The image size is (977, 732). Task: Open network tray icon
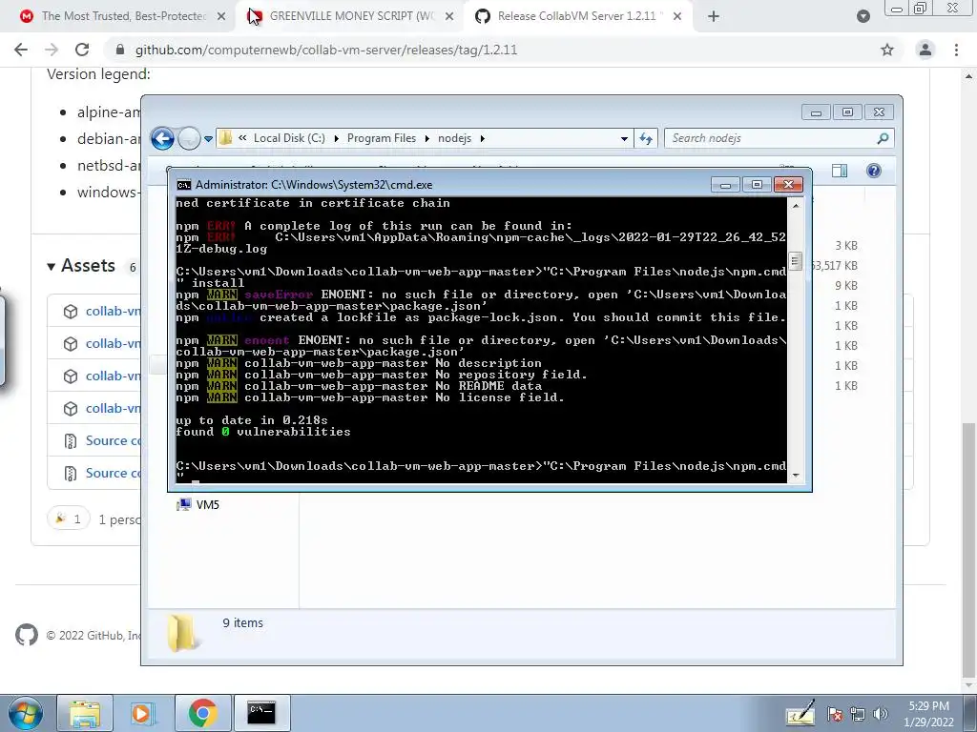coord(858,714)
